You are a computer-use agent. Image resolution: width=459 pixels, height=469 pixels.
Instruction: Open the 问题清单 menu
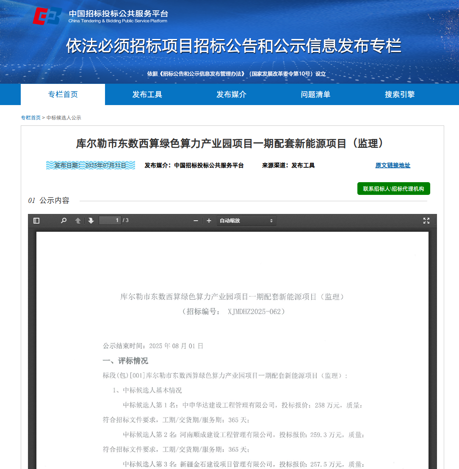click(x=315, y=94)
